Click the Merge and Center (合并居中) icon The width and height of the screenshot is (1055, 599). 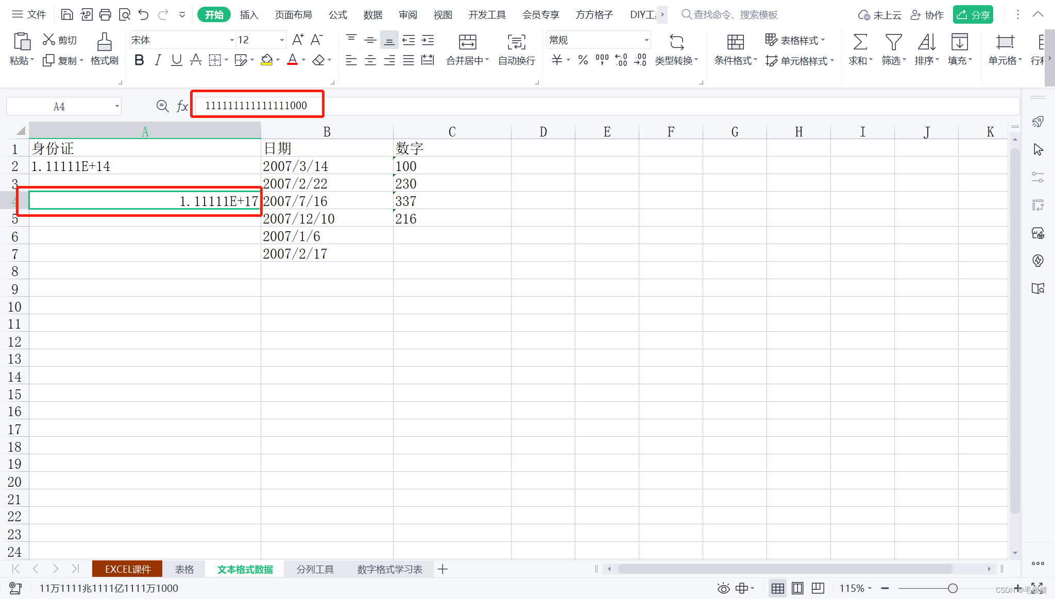point(467,42)
